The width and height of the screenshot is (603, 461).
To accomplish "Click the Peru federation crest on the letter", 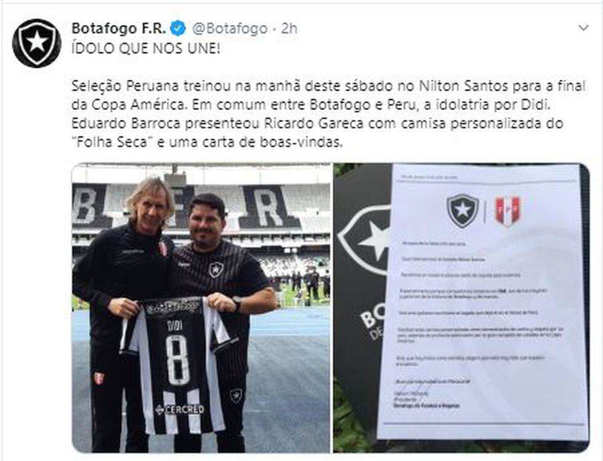I will [x=507, y=210].
